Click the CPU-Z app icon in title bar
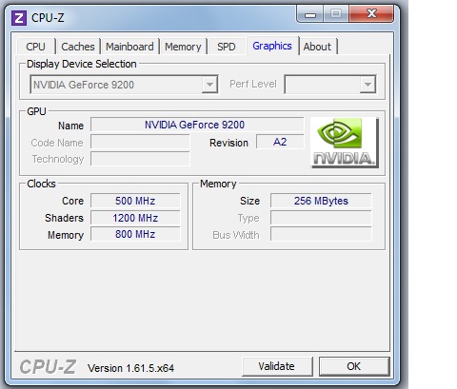The width and height of the screenshot is (457, 389). coord(19,18)
